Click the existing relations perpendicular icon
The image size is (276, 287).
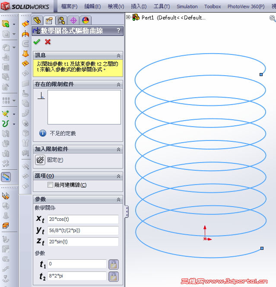pyautogui.click(x=41, y=96)
